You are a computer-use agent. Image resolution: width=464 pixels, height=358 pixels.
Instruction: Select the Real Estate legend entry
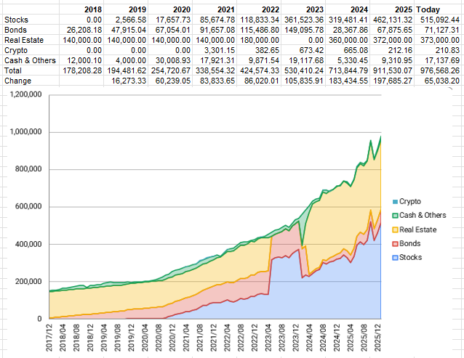(x=420, y=229)
